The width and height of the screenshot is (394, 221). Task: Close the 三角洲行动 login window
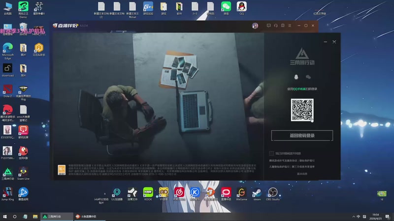[x=334, y=42]
